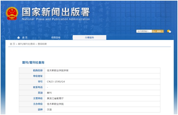Click 首页 in the breadcrumb
The image size is (178, 115).
12,44
